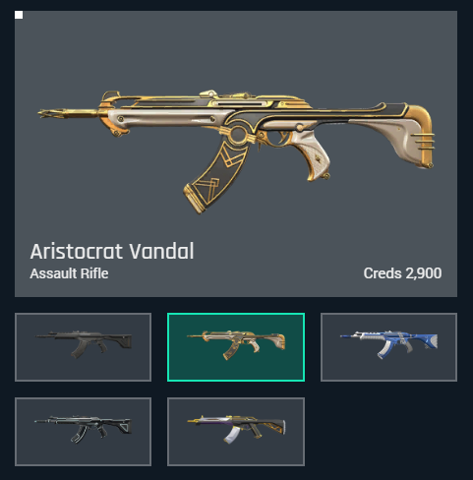Click the gold rear sight atop the rifle
The image size is (473, 480).
click(x=208, y=94)
